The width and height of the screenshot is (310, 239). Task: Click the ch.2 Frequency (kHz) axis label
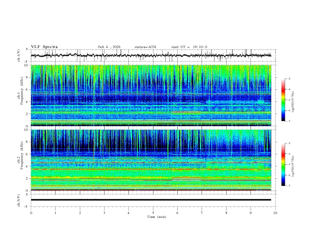(x=20, y=155)
